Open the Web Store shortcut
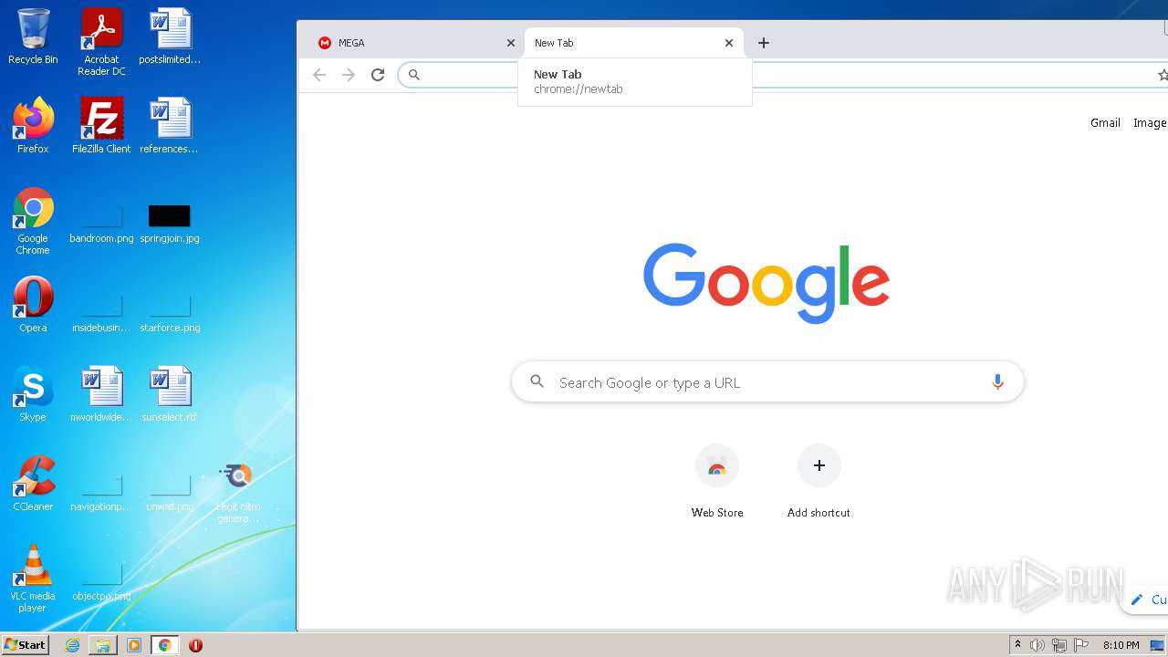 click(x=717, y=483)
